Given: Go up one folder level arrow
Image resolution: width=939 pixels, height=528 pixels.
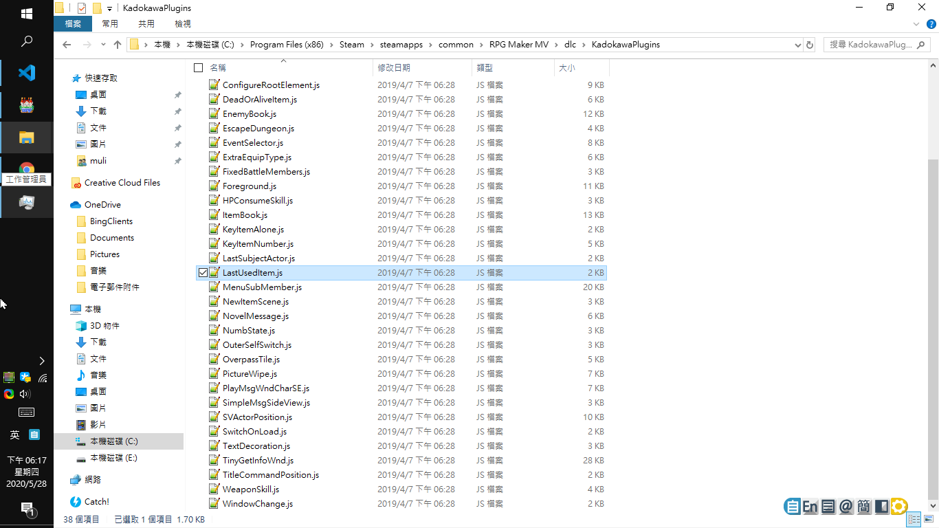Looking at the screenshot, I should (x=117, y=45).
